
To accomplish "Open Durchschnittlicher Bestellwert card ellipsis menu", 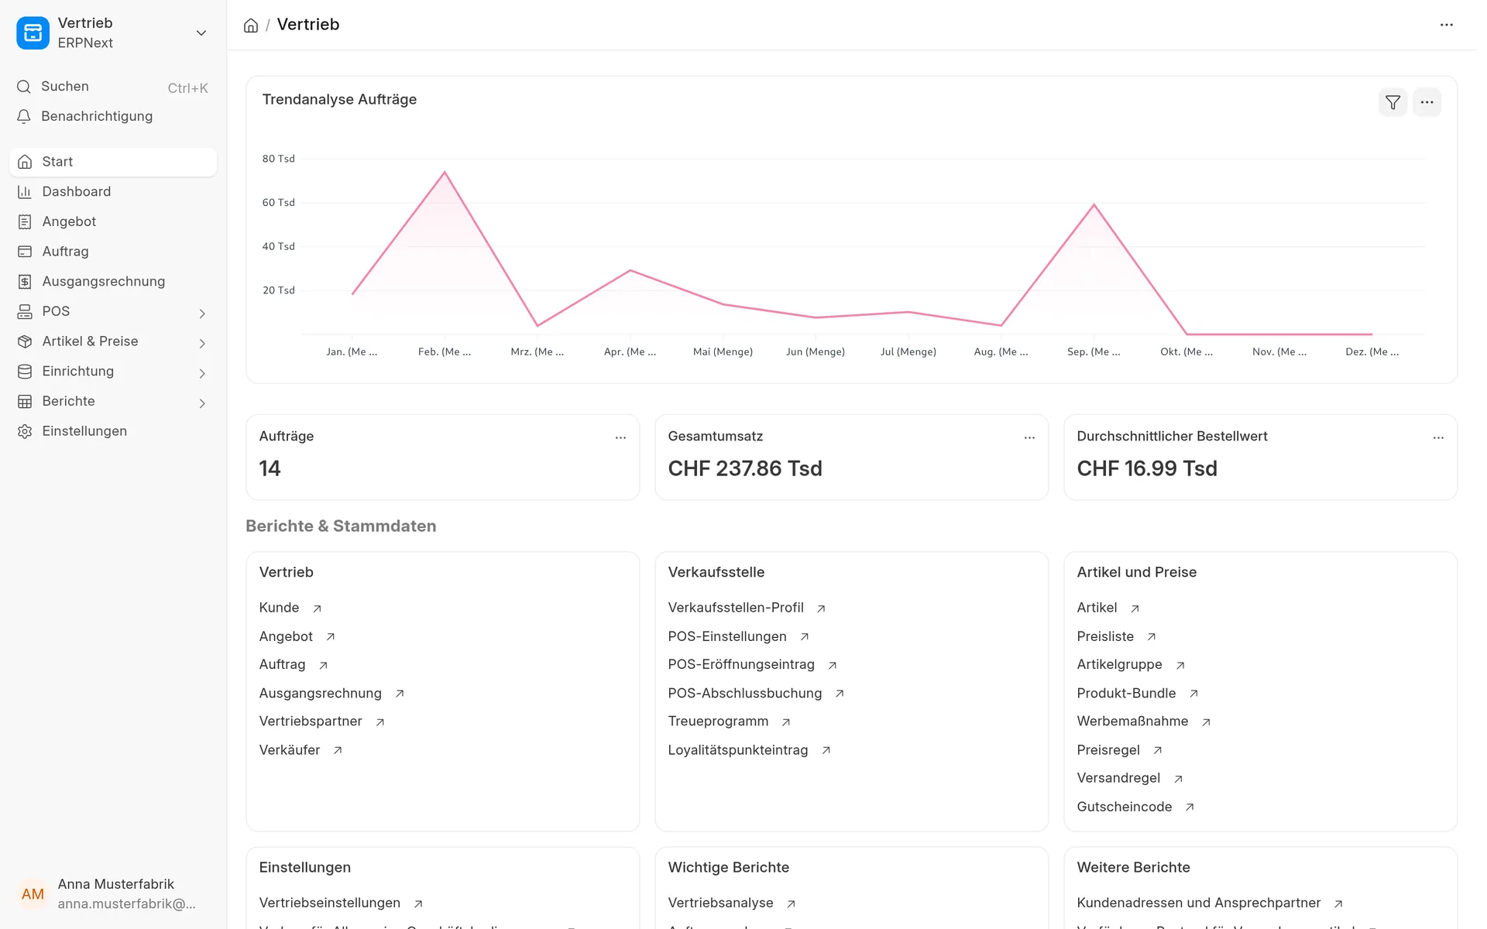I will tap(1438, 437).
